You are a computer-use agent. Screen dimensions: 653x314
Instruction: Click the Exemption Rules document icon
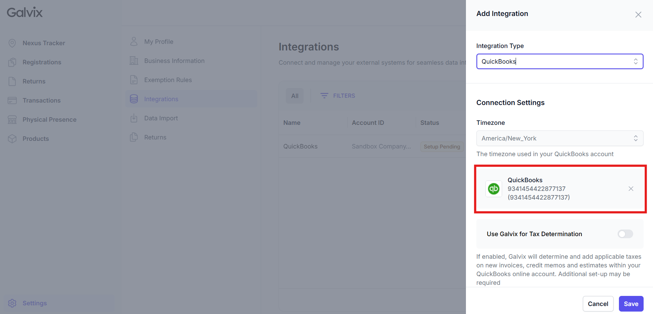[134, 80]
